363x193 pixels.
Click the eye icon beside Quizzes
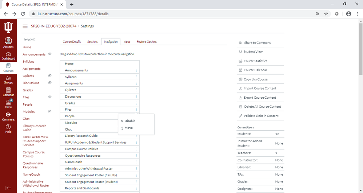[50, 75]
